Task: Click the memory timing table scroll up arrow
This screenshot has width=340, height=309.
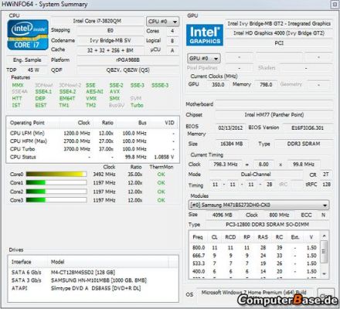Action: tap(325, 236)
